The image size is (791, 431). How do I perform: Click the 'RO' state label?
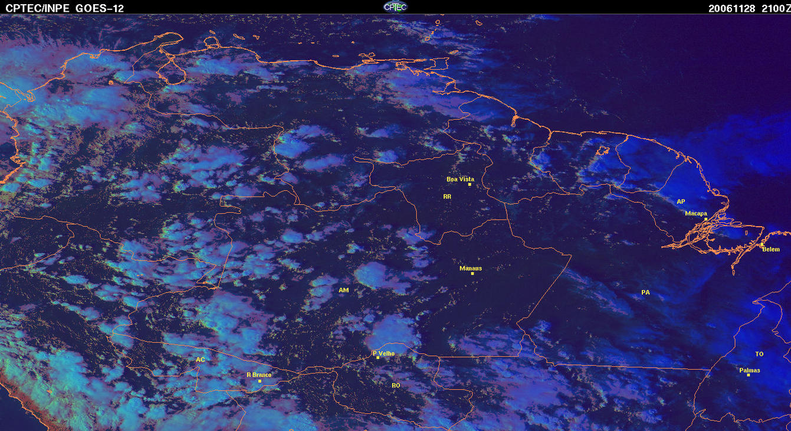coord(396,385)
